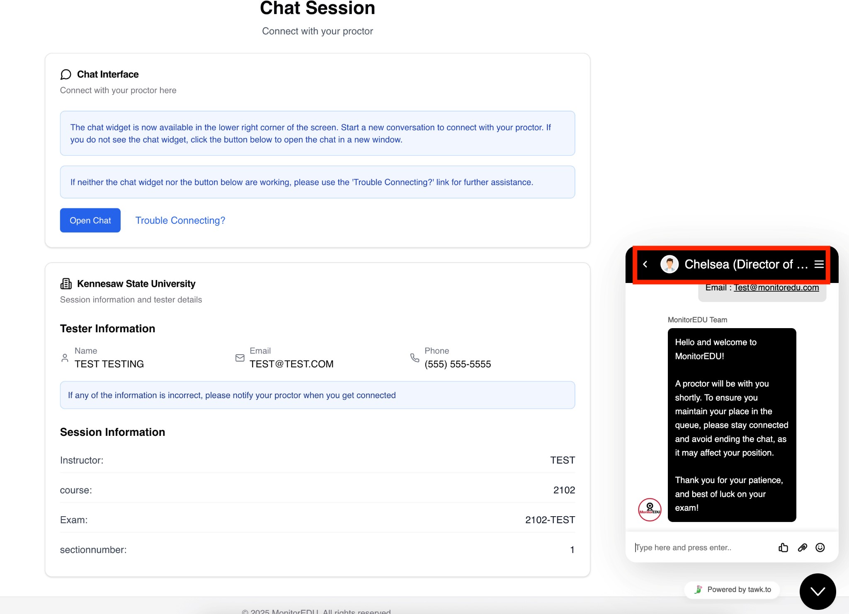Viewport: 849px width, 614px height.
Task: Open the chat hamburger menu
Action: pos(819,264)
